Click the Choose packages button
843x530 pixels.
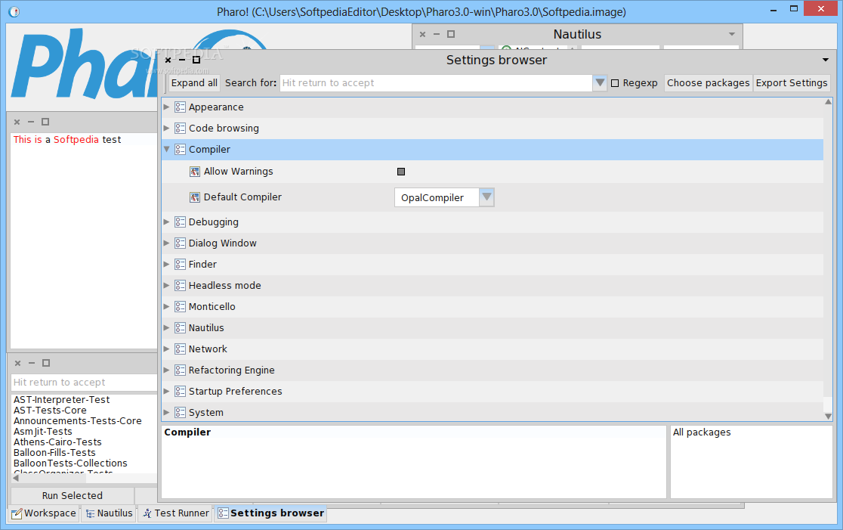pos(708,83)
